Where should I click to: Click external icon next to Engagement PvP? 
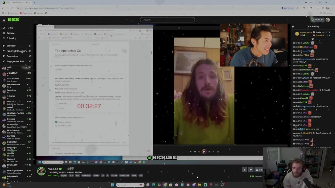(x=30, y=61)
